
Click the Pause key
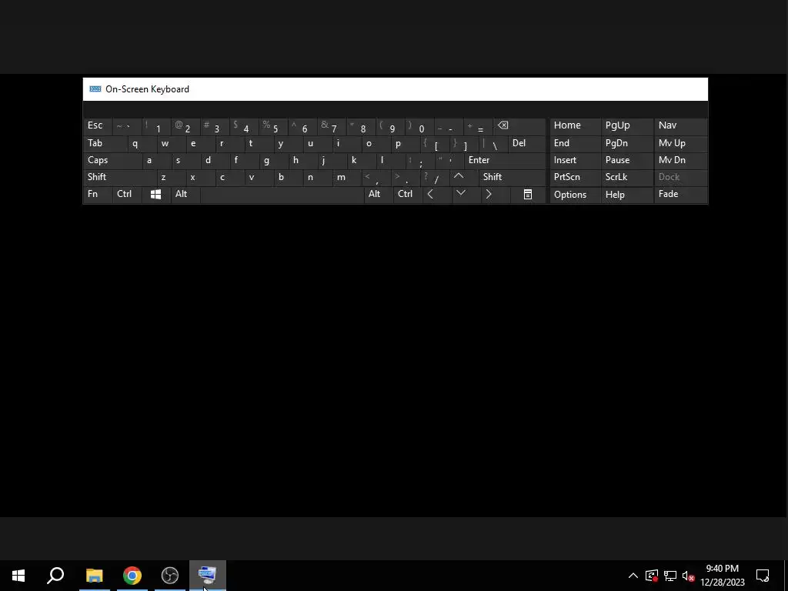pyautogui.click(x=627, y=160)
